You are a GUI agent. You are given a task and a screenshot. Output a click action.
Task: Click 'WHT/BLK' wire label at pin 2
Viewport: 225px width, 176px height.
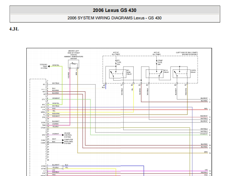pyautogui.click(x=56, y=83)
